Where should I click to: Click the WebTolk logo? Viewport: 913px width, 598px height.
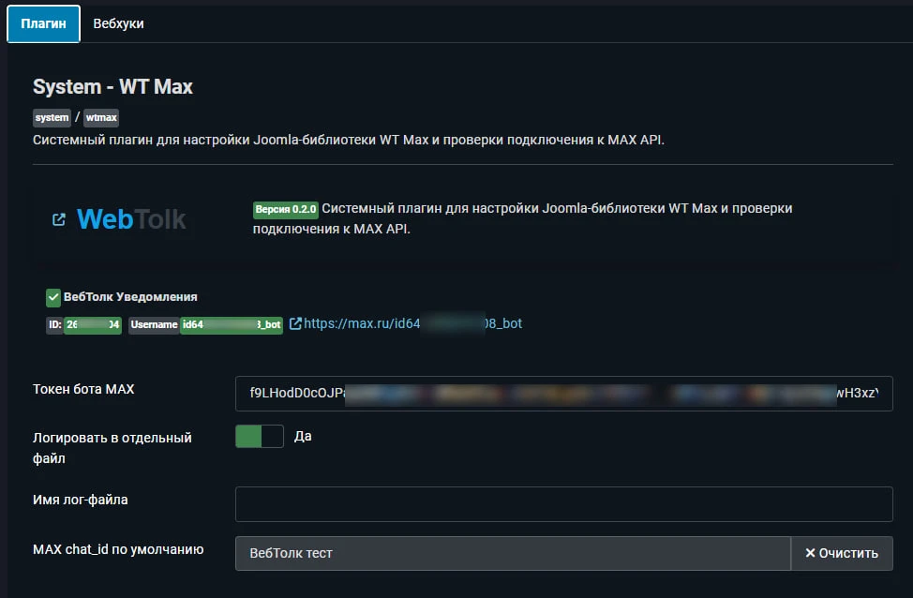(131, 219)
